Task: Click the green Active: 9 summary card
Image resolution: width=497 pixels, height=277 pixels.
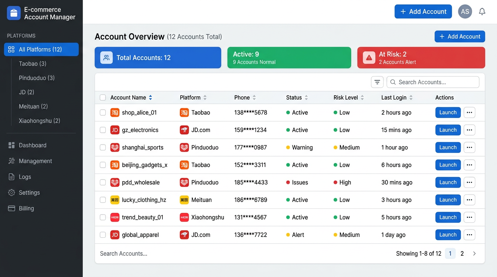Action: click(289, 58)
